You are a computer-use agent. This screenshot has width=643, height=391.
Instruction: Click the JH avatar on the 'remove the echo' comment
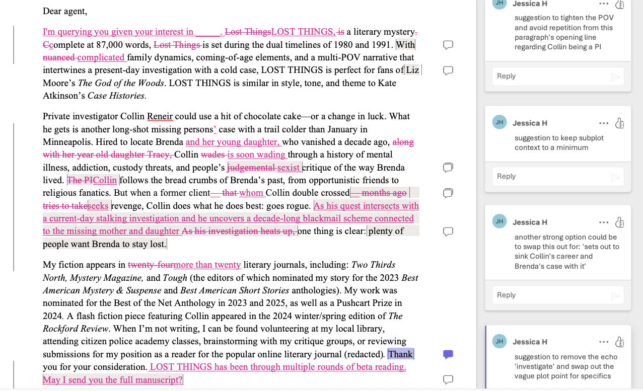click(499, 341)
